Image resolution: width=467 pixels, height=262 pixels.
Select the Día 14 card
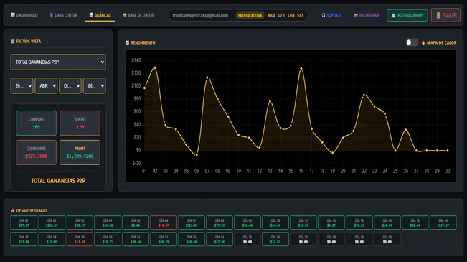(387, 223)
